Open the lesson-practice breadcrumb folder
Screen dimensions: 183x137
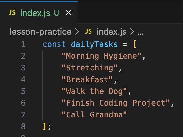pos(41,32)
